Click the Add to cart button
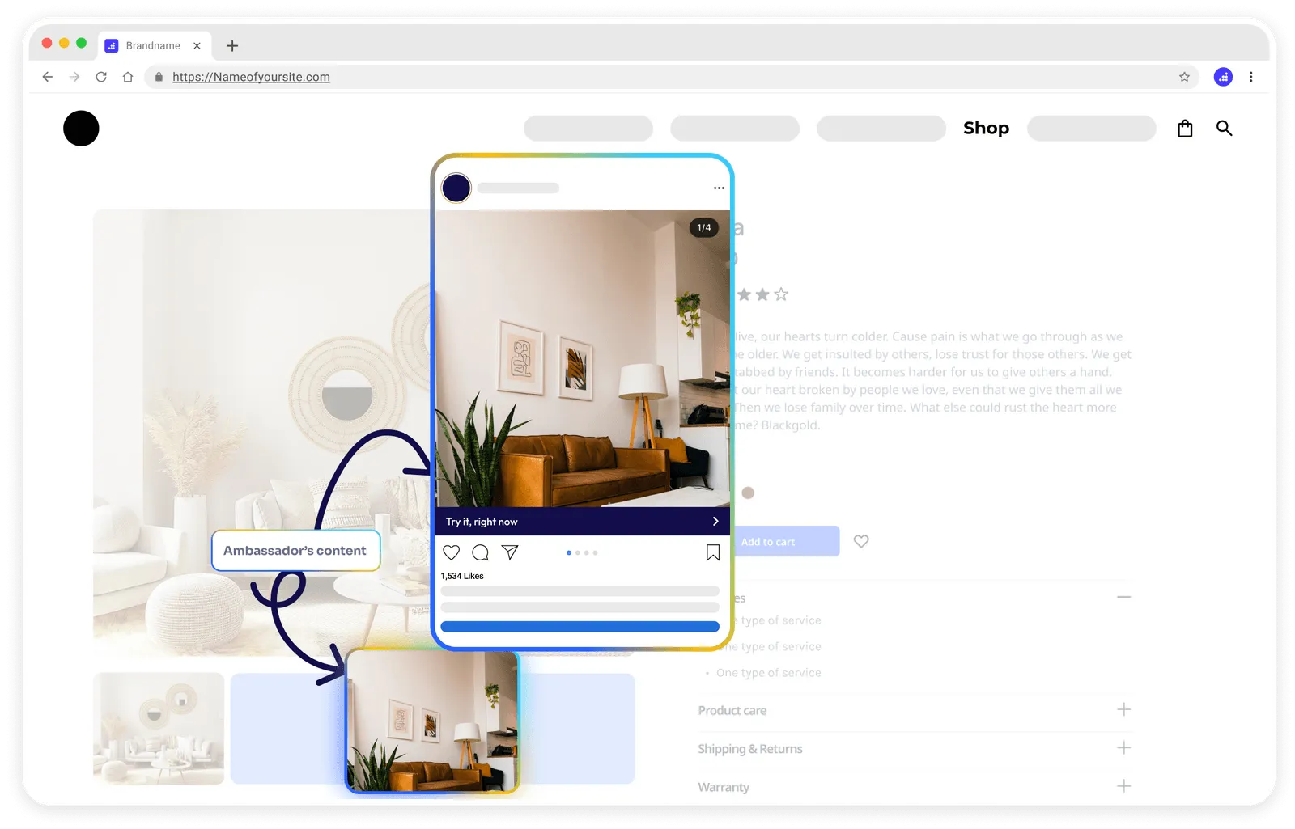 click(x=785, y=541)
